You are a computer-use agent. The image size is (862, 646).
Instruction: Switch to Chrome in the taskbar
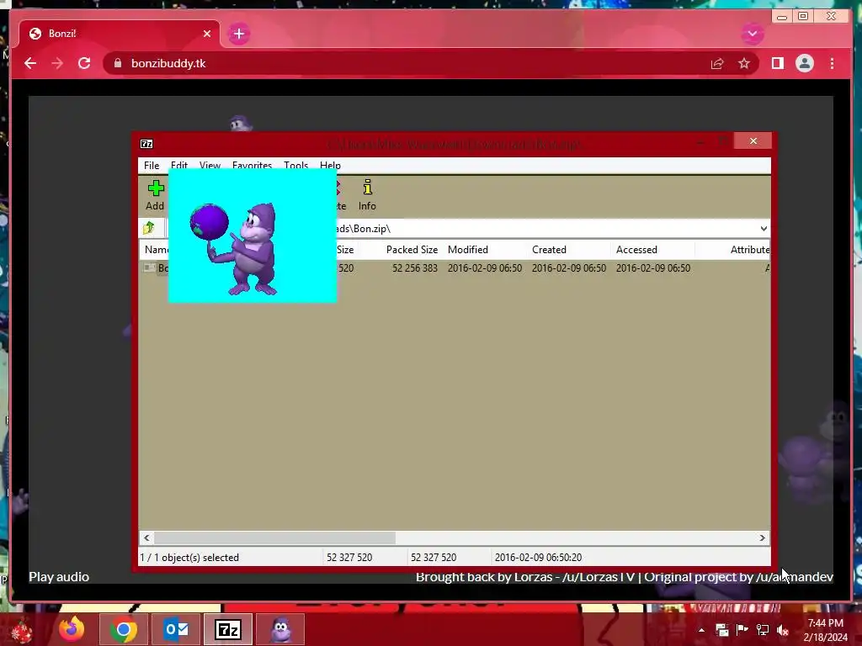tap(123, 629)
